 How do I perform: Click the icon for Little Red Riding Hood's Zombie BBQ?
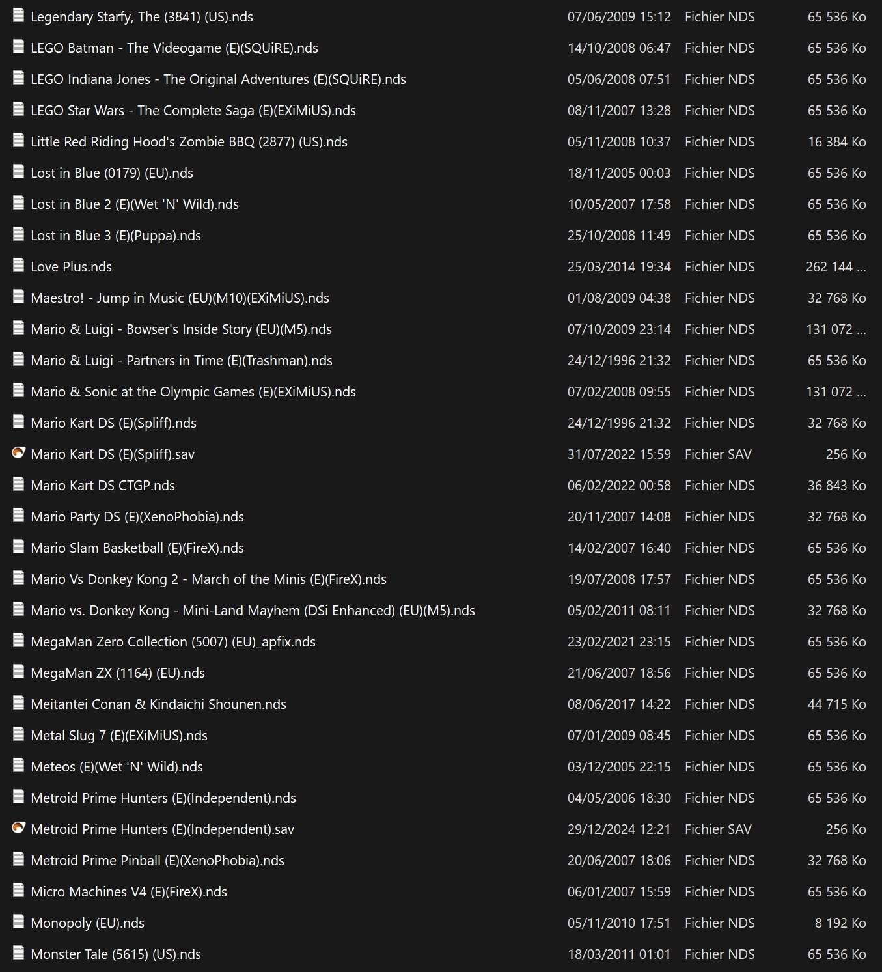(x=18, y=141)
